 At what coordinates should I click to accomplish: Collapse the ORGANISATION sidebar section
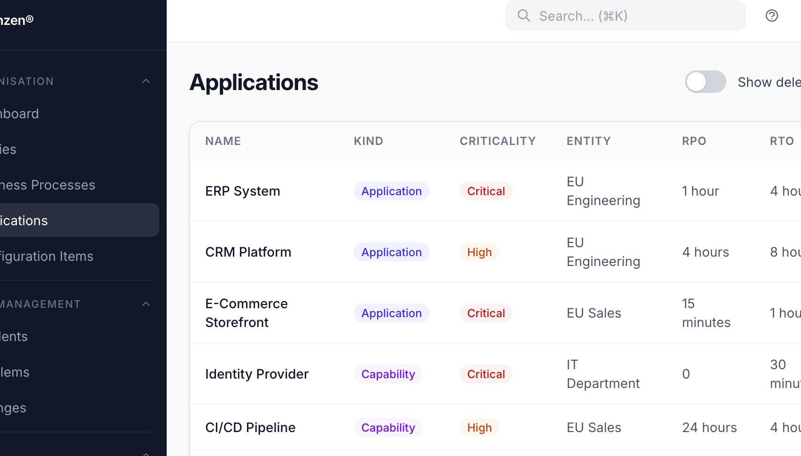(146, 81)
